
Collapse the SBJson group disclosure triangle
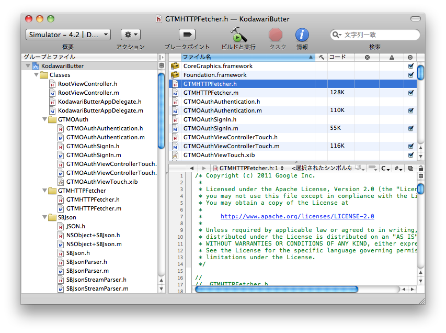pyautogui.click(x=44, y=217)
